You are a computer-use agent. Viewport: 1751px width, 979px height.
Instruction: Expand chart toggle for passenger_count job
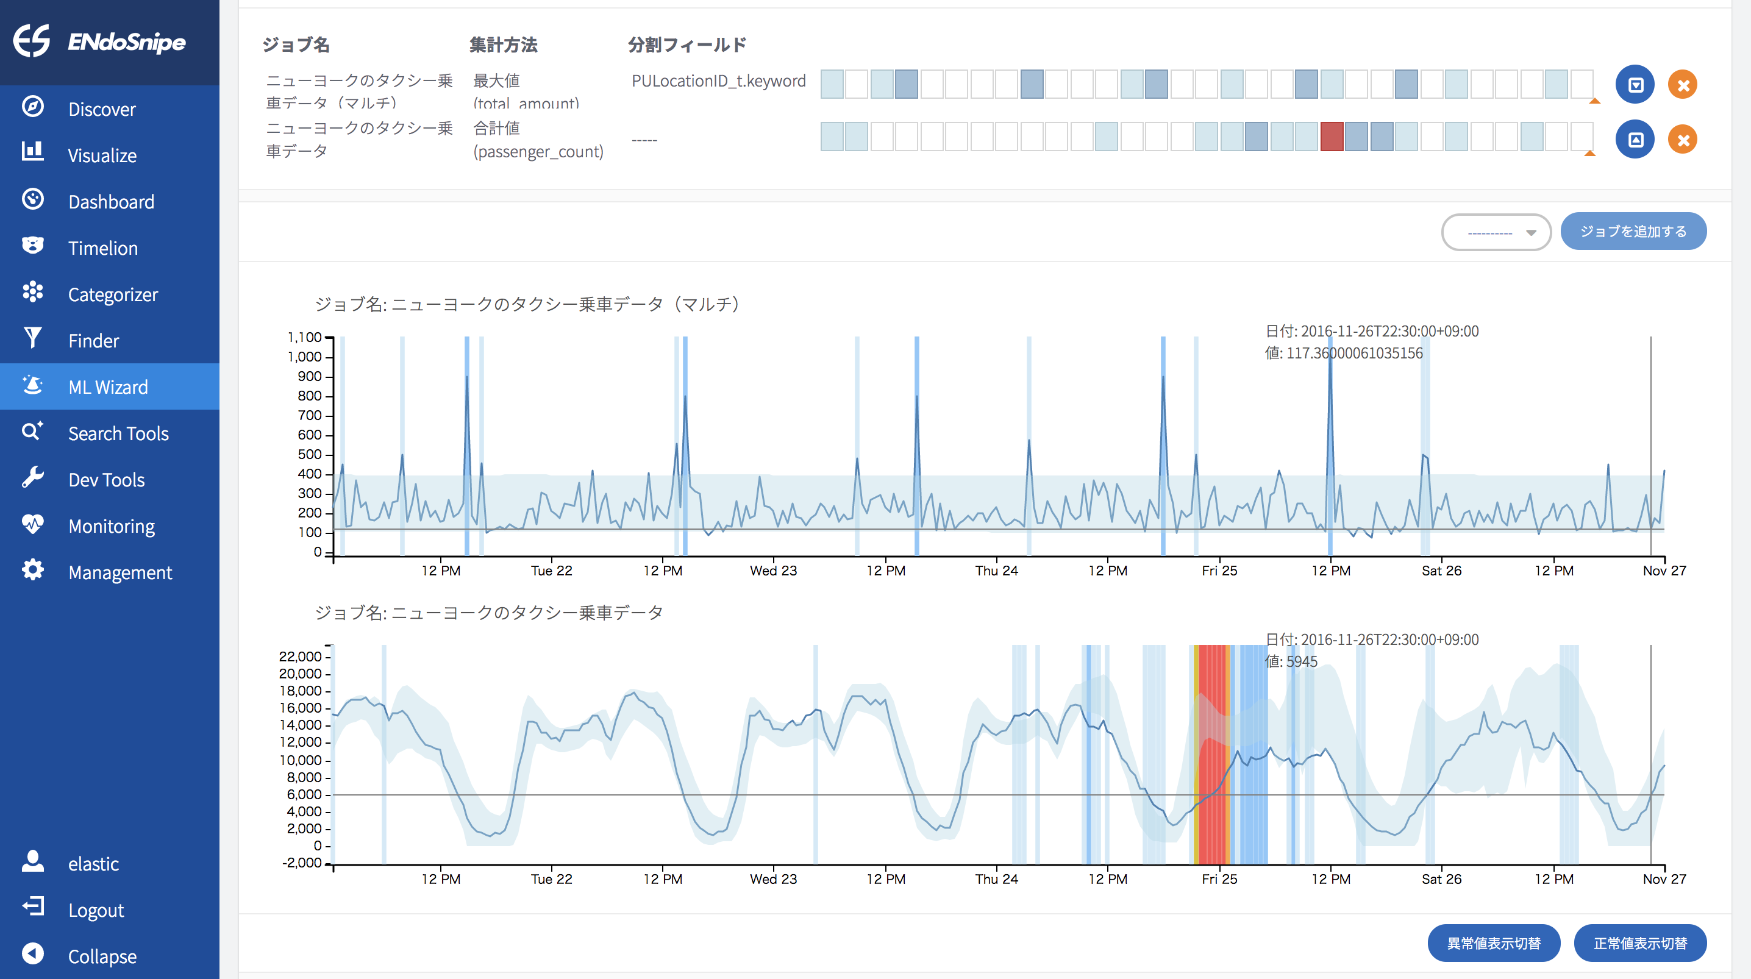pyautogui.click(x=1635, y=140)
